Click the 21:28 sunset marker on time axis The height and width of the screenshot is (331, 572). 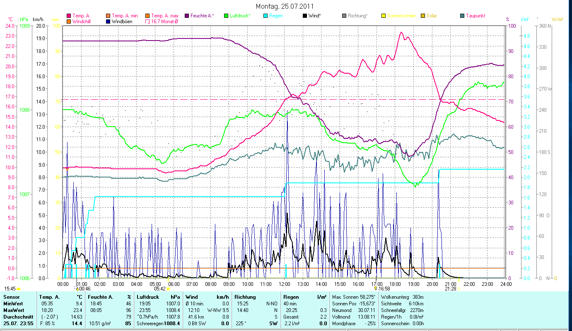pyautogui.click(x=451, y=289)
